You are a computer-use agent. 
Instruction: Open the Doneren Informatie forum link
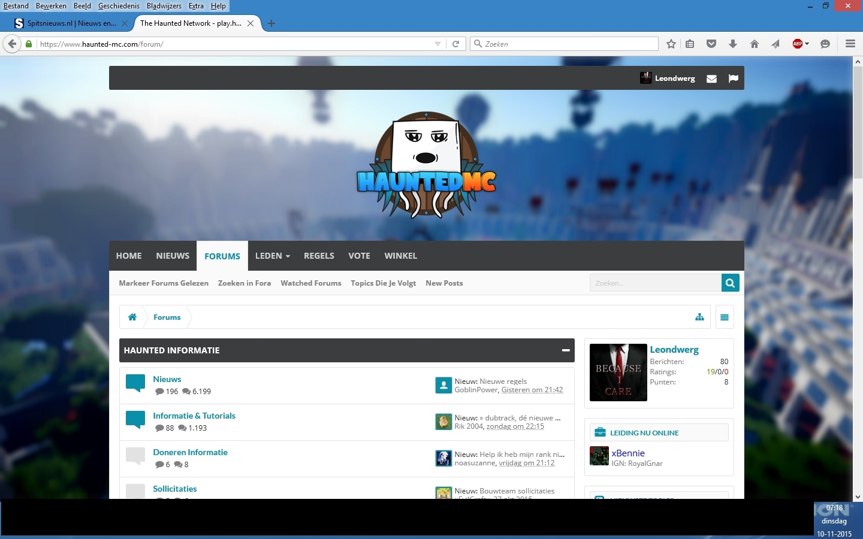point(190,452)
